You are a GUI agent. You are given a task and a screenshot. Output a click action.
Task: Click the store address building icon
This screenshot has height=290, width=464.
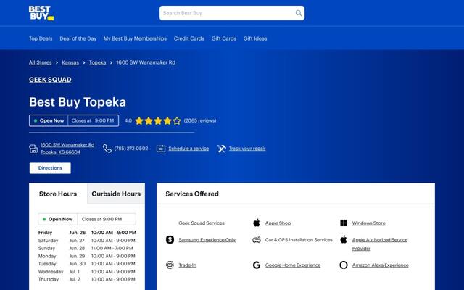[x=33, y=149]
